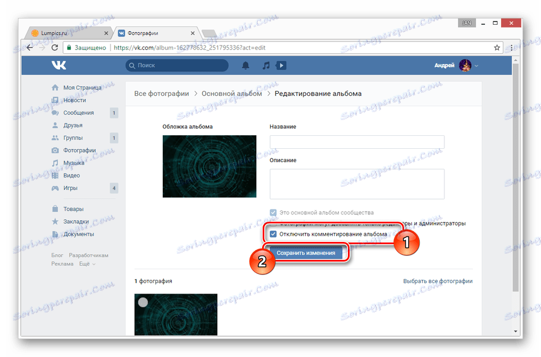Open Сообщения in the sidebar

(79, 113)
